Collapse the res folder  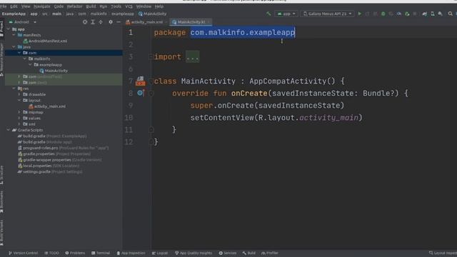point(14,89)
